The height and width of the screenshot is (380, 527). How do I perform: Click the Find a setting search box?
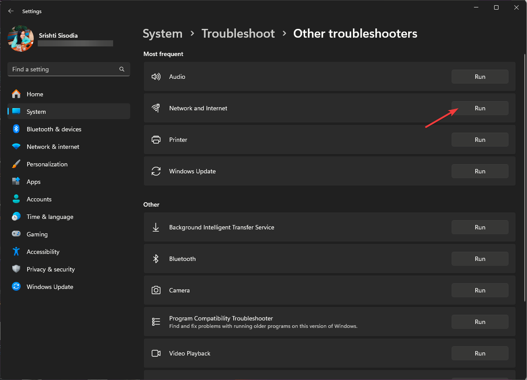pos(64,69)
